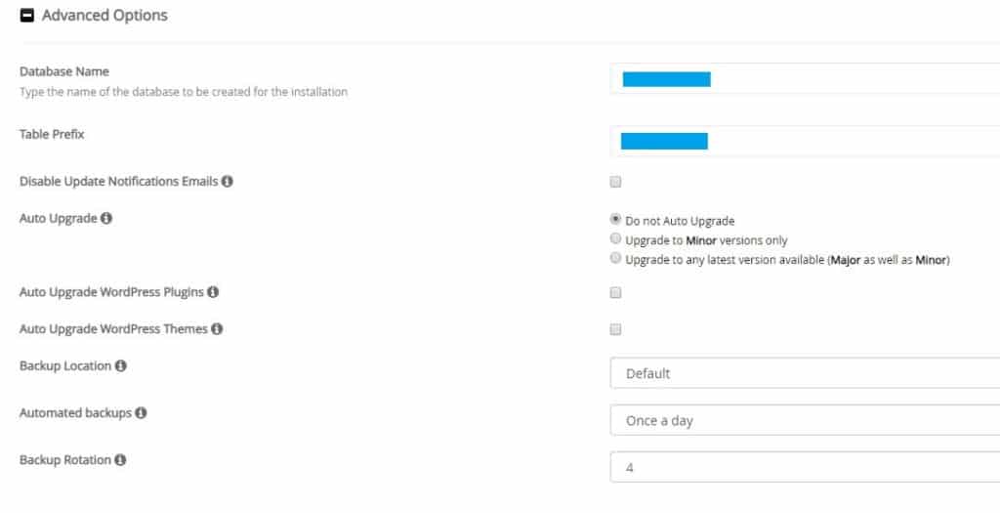Click the Backup Rotation info icon
The width and height of the screenshot is (1000, 513).
pyautogui.click(x=120, y=459)
